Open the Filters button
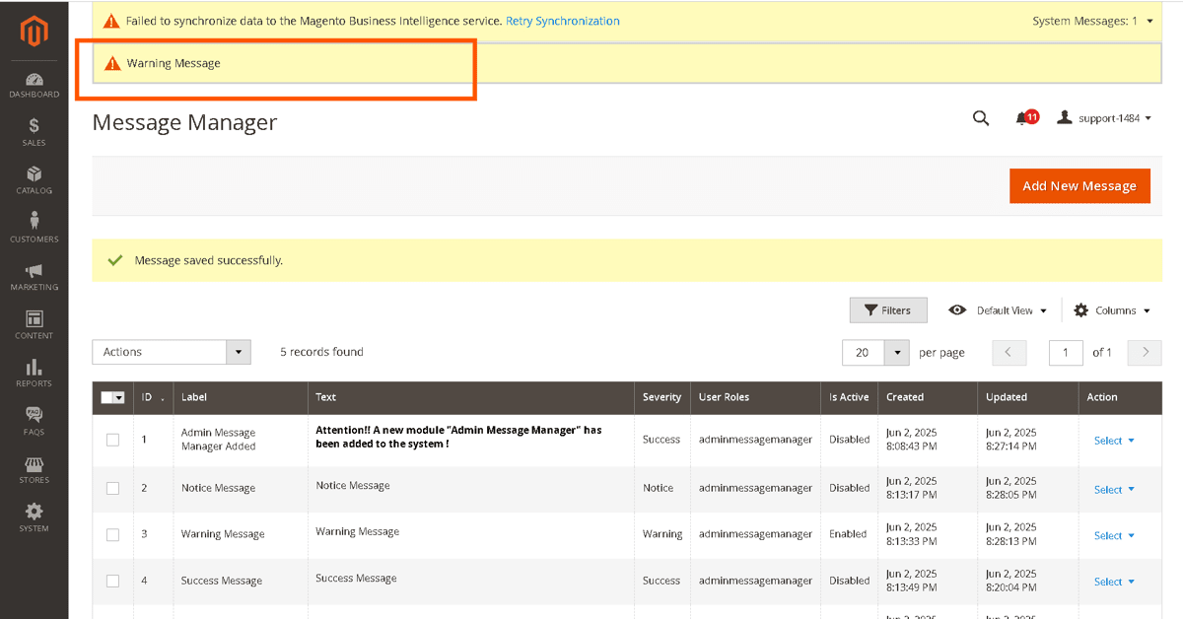This screenshot has height=619, width=1183. coord(887,310)
